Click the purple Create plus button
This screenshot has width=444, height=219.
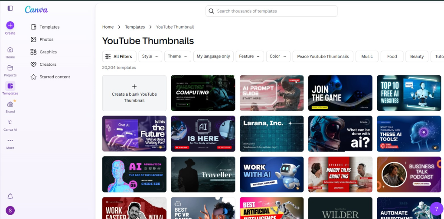[10, 26]
